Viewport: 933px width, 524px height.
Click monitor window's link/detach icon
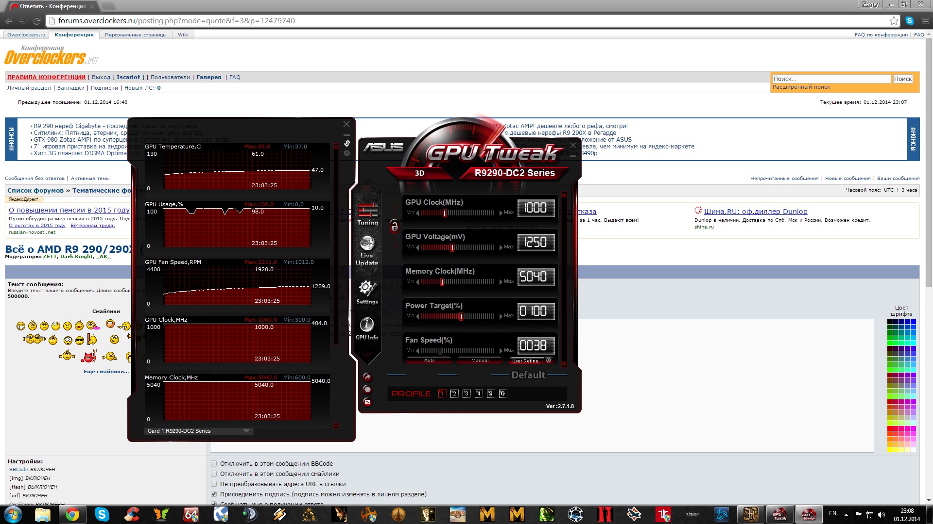pos(347,143)
